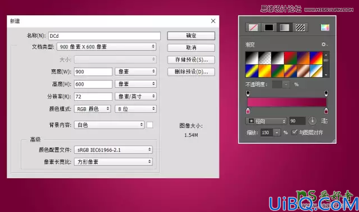This screenshot has width=359, height=212.
Task: Select the no fill (red slash) option
Action: pyautogui.click(x=253, y=28)
